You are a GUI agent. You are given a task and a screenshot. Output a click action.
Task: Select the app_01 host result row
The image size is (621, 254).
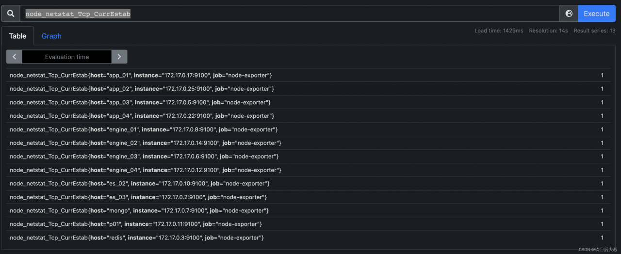pyautogui.click(x=308, y=75)
